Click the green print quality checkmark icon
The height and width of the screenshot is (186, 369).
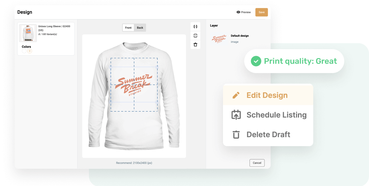(256, 61)
